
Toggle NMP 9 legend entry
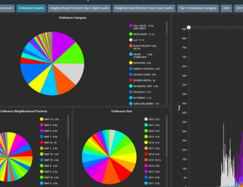tap(49, 125)
